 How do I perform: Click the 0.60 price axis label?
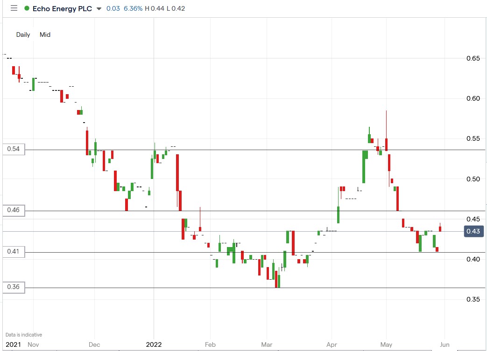(473, 98)
